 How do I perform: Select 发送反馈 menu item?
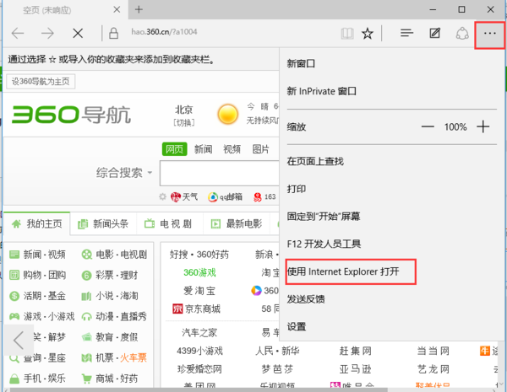[306, 299]
